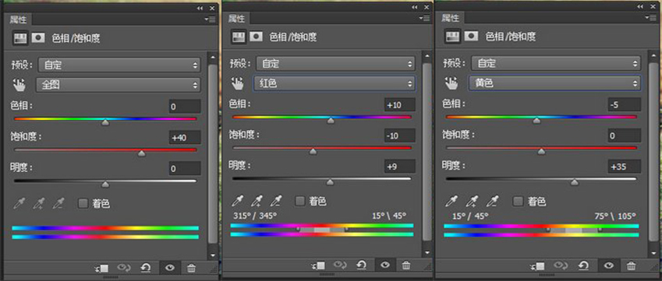Select on-image hand tool in 全图 panel

(x=19, y=85)
